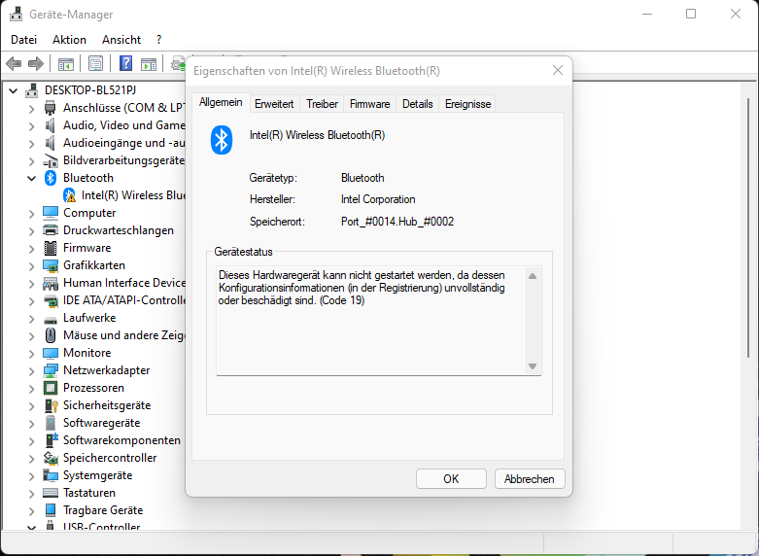The width and height of the screenshot is (759, 556).
Task: Click the Sicherheitsgeräte key icon
Action: pyautogui.click(x=51, y=405)
